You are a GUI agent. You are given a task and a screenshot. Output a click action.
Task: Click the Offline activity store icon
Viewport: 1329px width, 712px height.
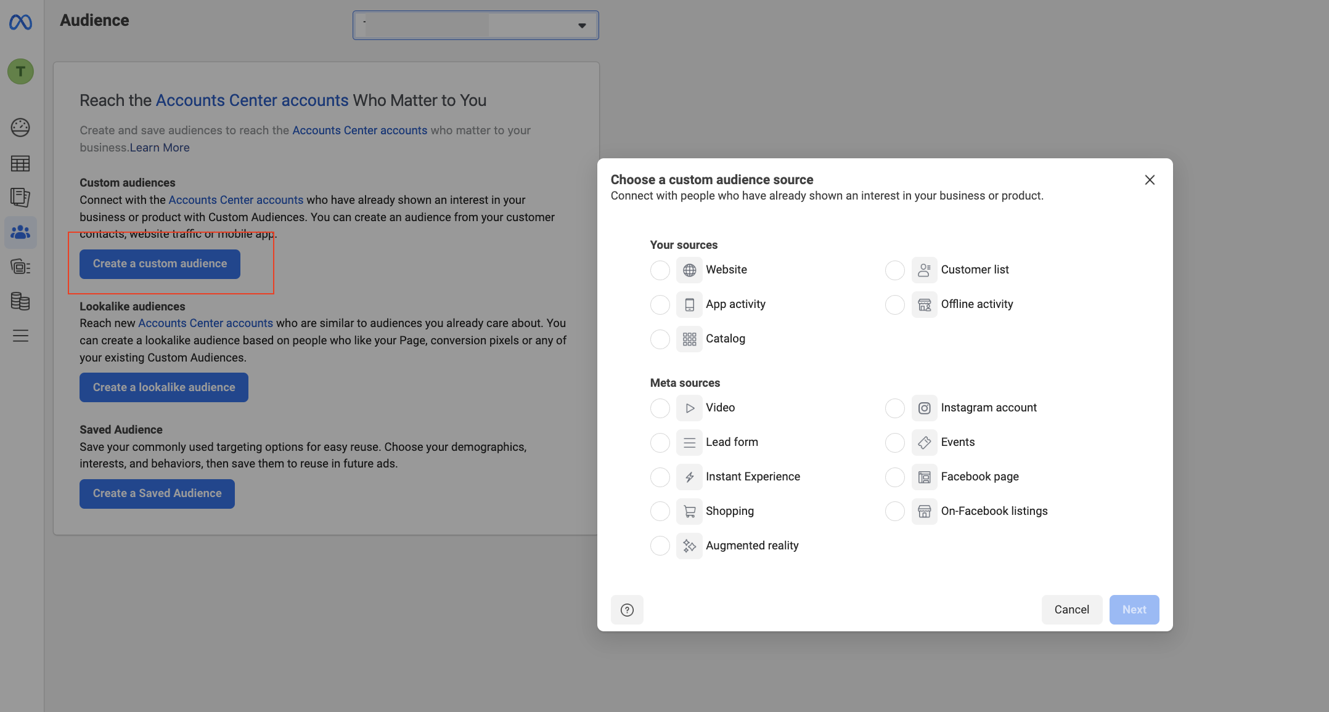coord(924,304)
